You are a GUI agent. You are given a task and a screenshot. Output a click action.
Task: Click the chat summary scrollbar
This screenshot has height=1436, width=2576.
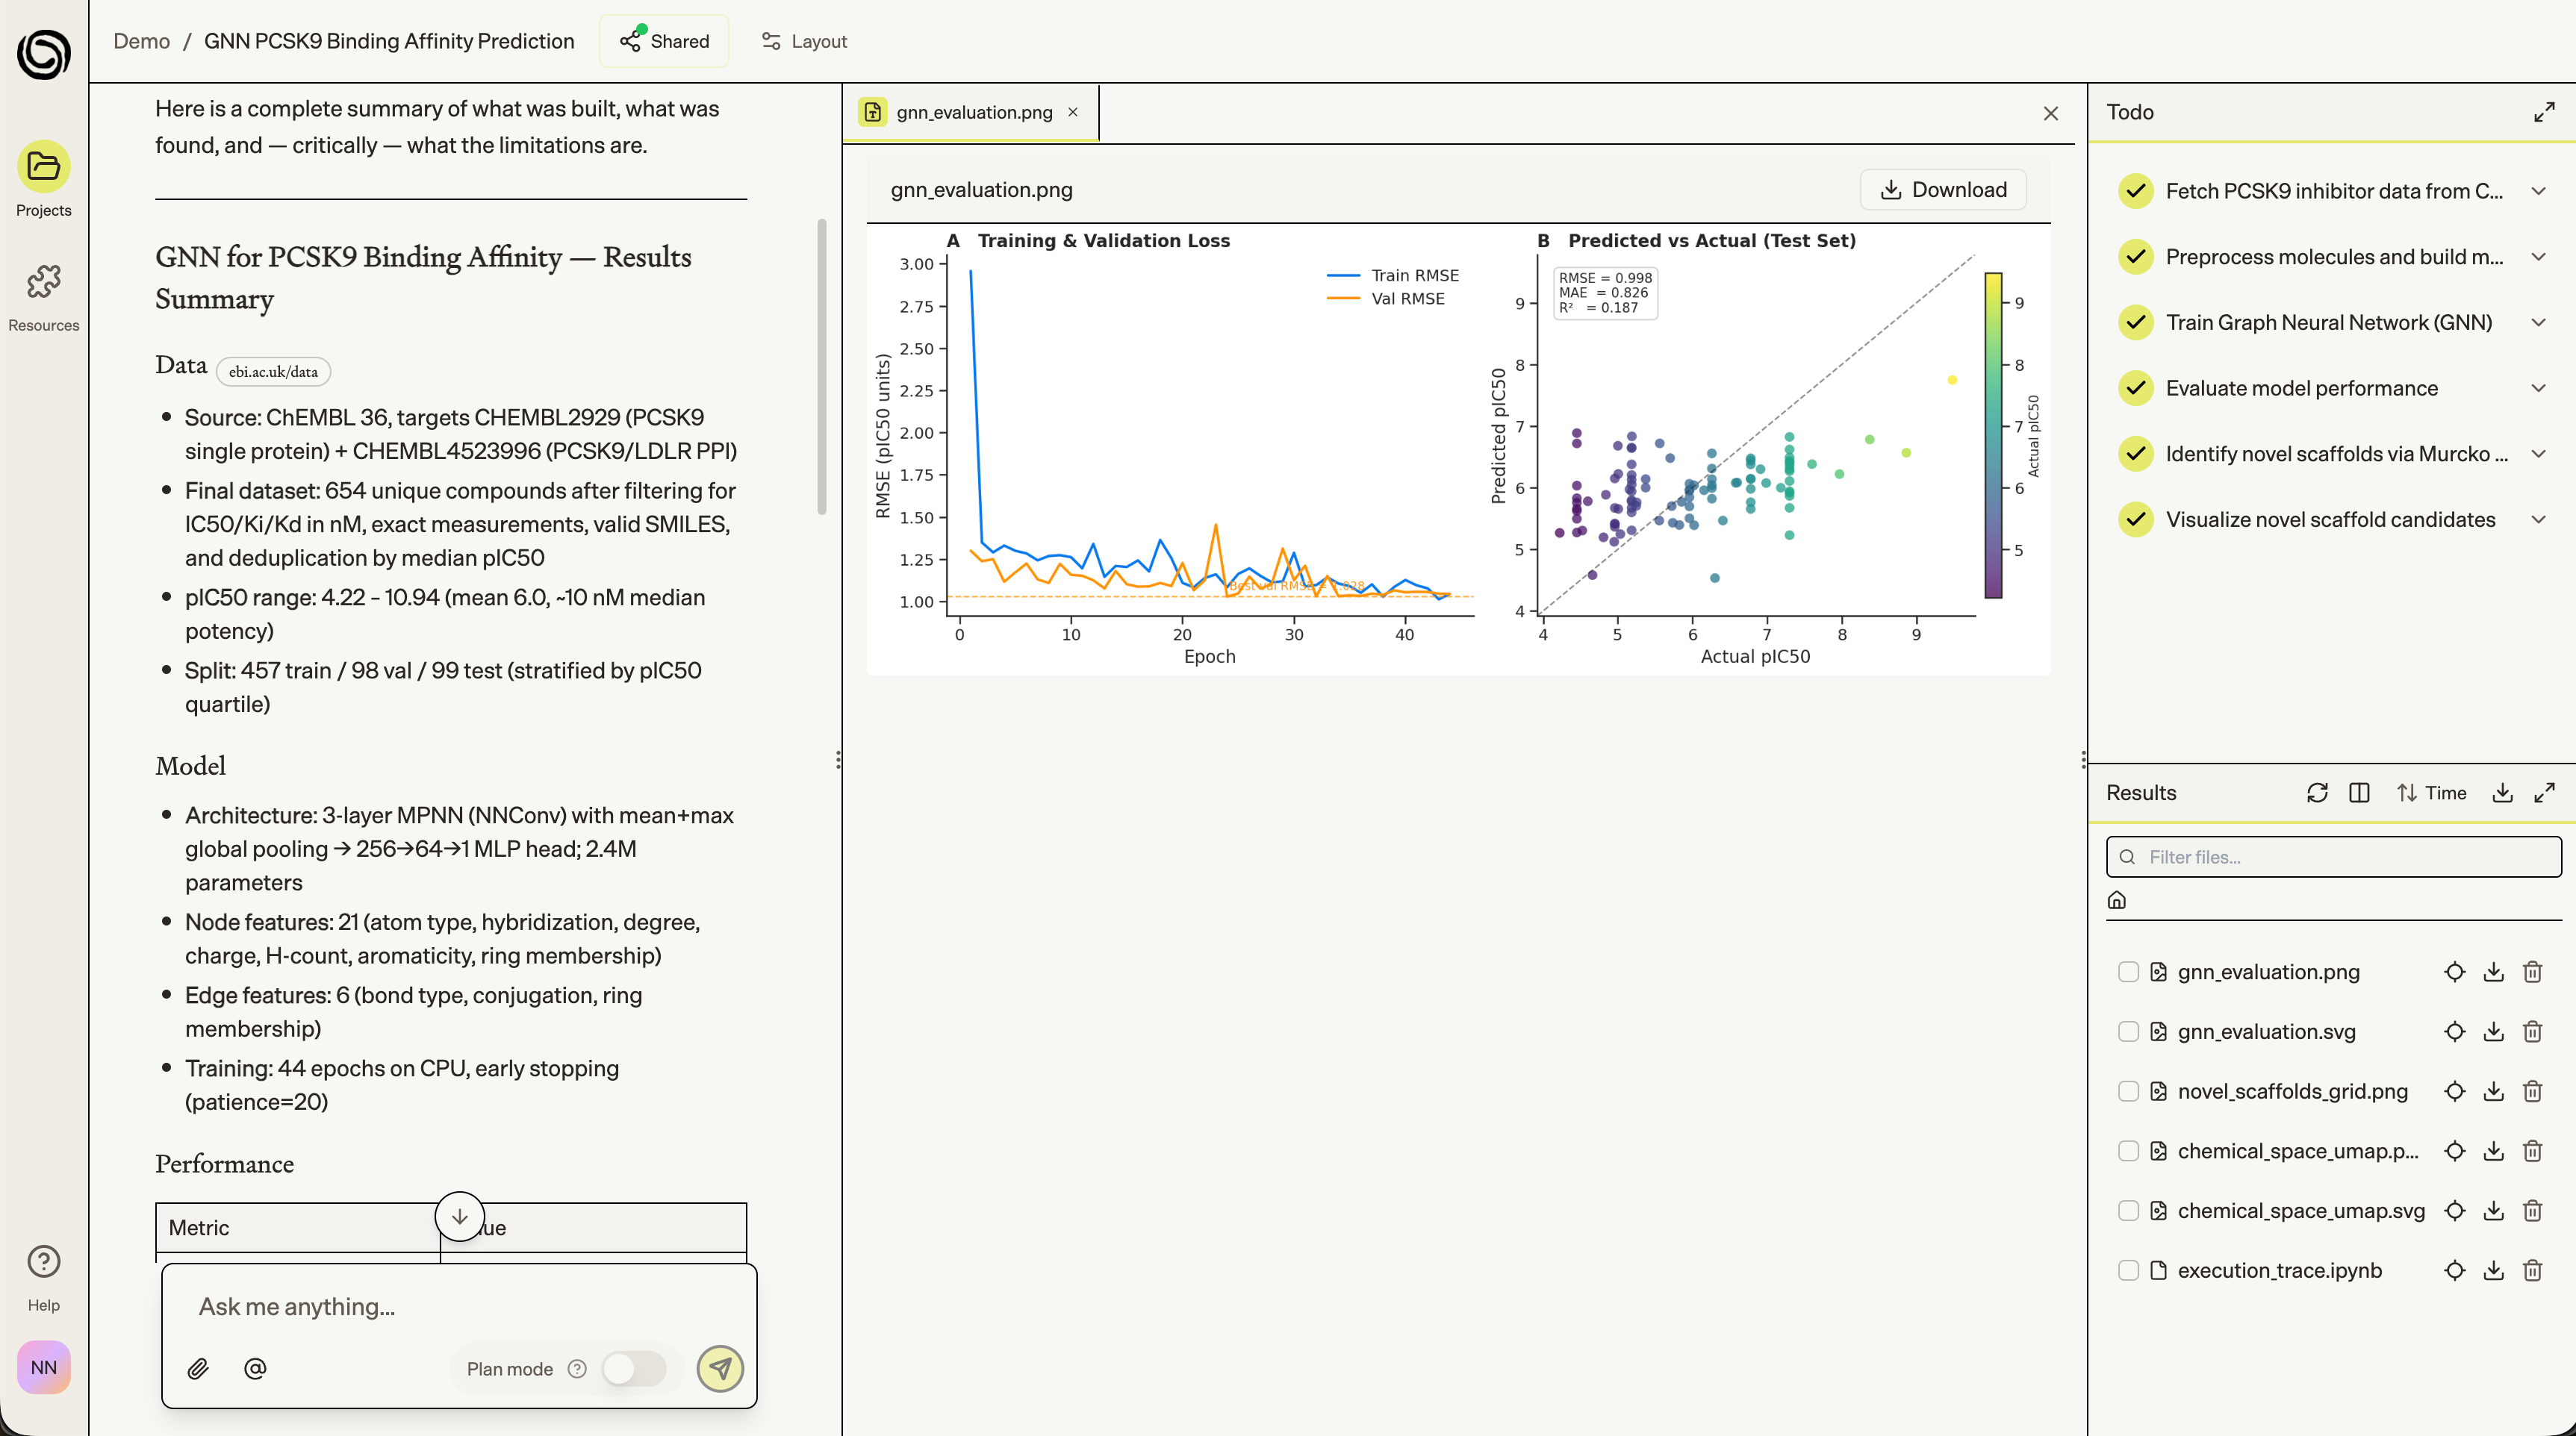pyautogui.click(x=822, y=366)
